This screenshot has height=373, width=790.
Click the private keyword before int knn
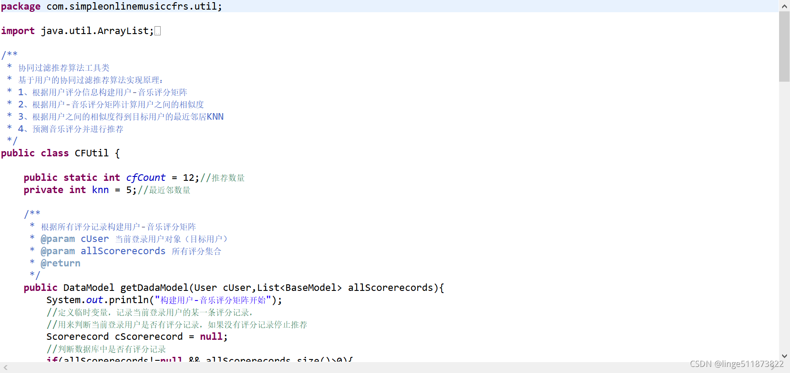click(x=43, y=190)
